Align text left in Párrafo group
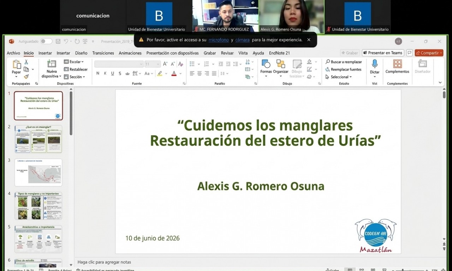Viewport: 452px width, 271px height. pyautogui.click(x=192, y=73)
